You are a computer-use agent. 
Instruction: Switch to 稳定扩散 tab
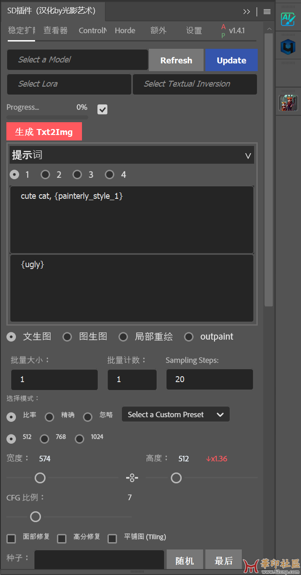tap(21, 31)
